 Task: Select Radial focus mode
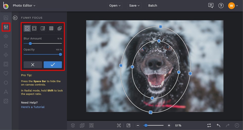(x=27, y=28)
